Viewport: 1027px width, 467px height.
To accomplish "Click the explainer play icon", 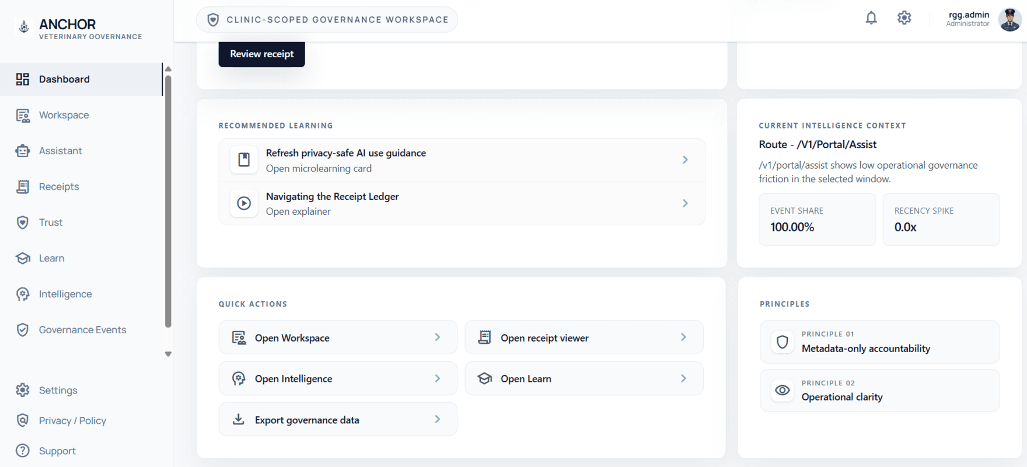I will click(244, 203).
